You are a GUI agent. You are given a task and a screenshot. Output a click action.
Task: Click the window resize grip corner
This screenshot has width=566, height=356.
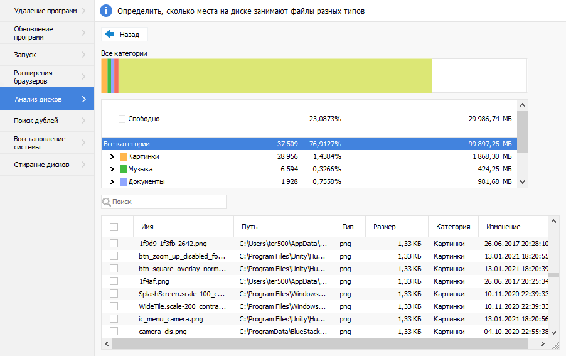coord(555,345)
